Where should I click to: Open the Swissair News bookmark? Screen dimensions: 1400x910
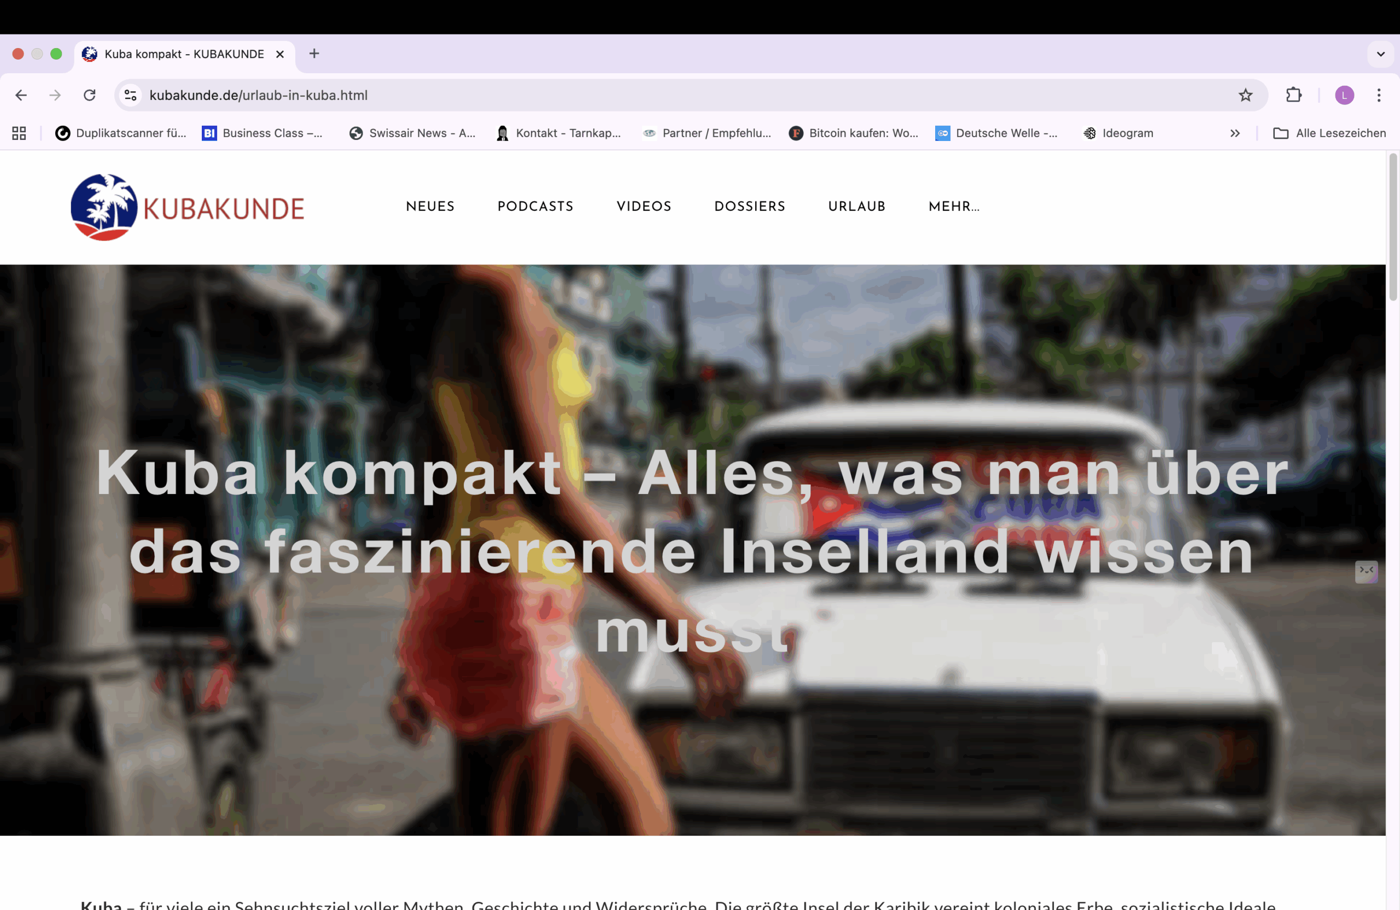[412, 133]
